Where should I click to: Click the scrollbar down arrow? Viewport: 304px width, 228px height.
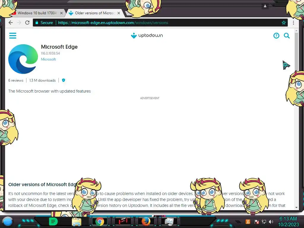coord(296,208)
